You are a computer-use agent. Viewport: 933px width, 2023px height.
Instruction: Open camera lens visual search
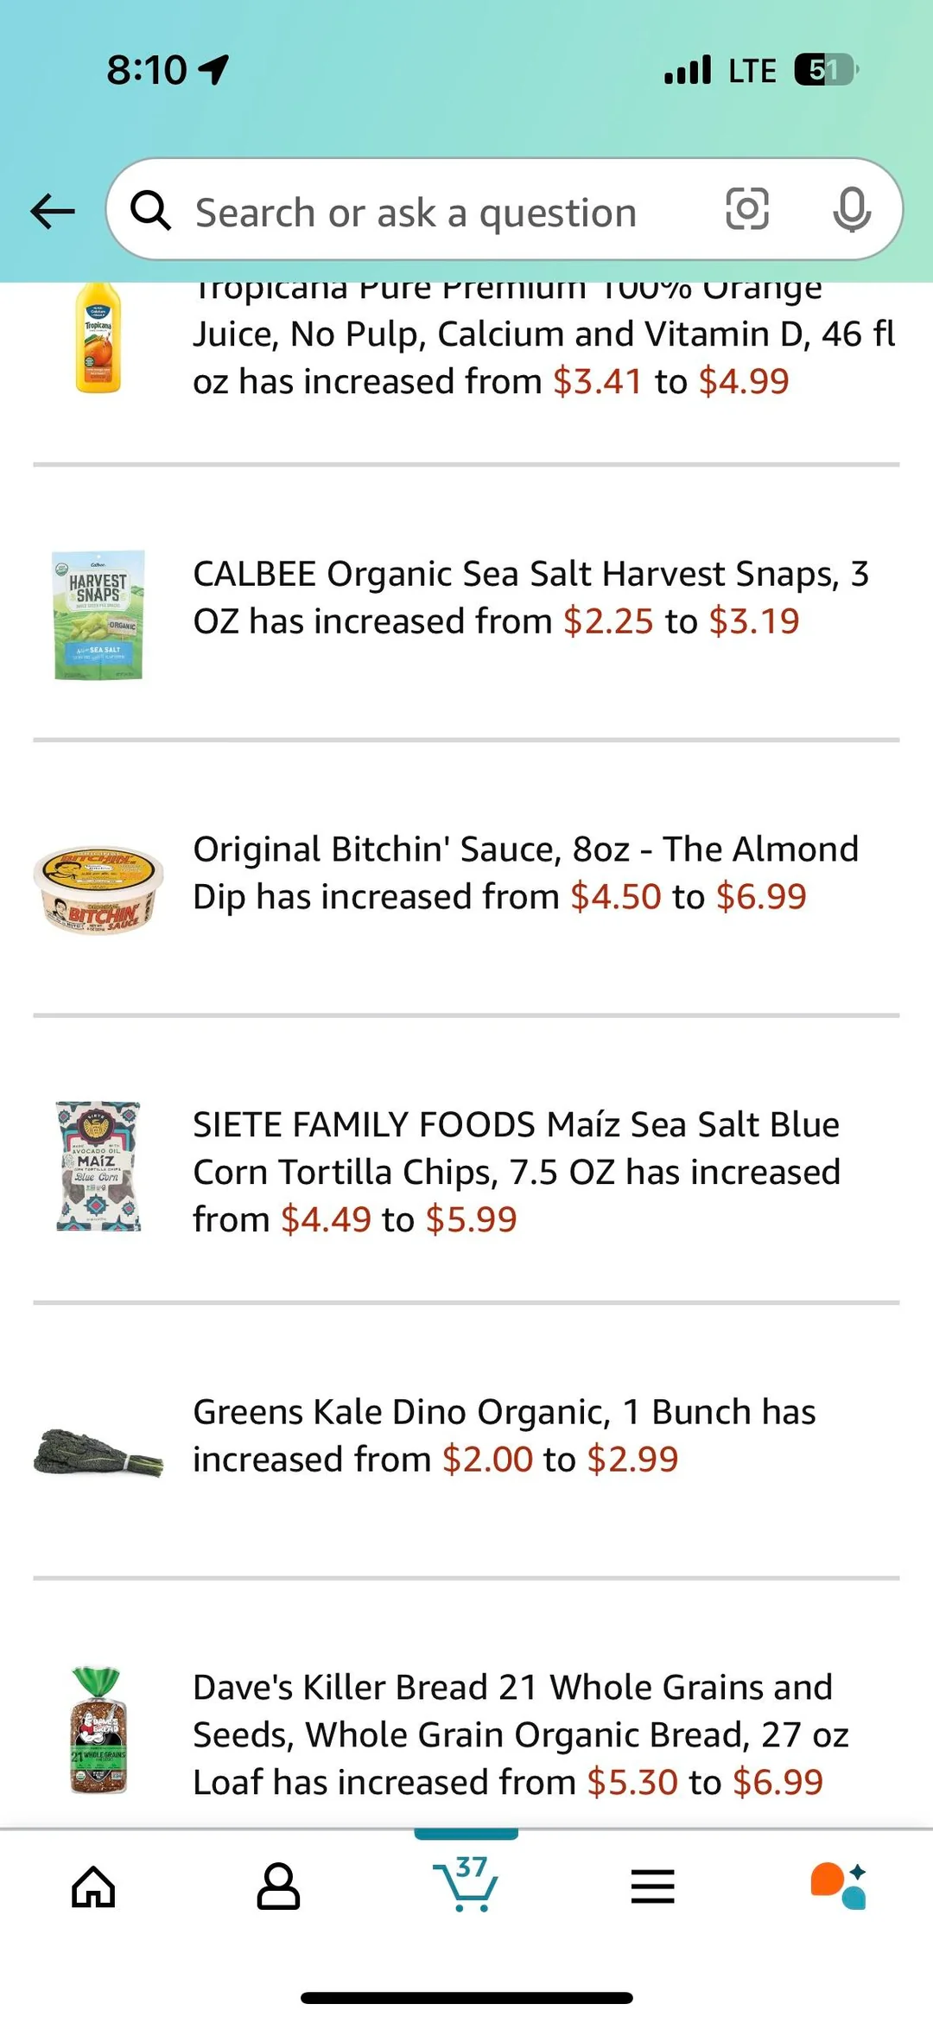pos(747,209)
